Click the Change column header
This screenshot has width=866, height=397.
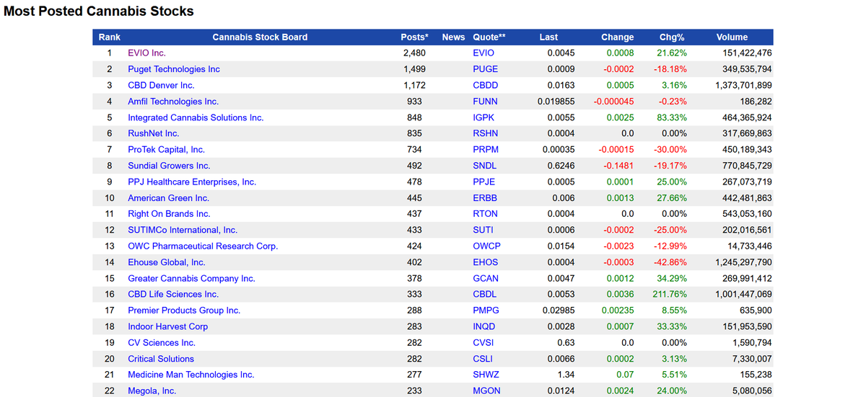[x=617, y=37]
